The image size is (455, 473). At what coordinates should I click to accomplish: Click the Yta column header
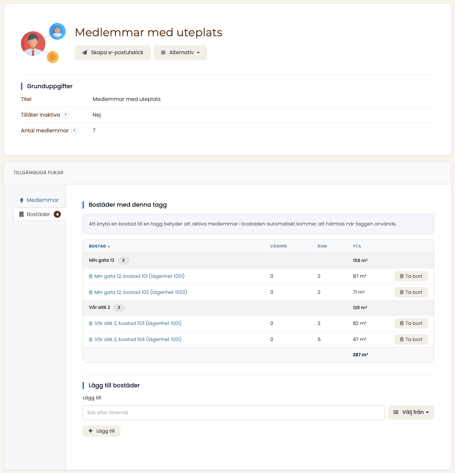[x=357, y=246]
